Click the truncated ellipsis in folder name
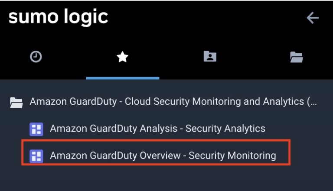The width and height of the screenshot is (333, 191). pos(314,102)
